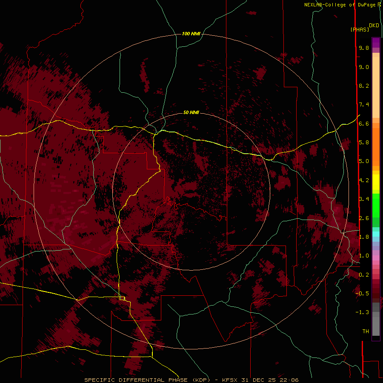Screen dimensions: 383x383
Task: Pick the cyan segment of the color bar
Action: (x=376, y=234)
